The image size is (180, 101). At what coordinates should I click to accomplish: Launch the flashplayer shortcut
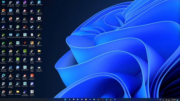(x=25, y=44)
